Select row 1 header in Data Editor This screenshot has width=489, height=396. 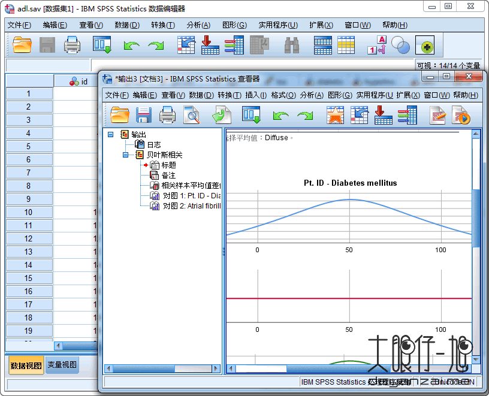click(x=29, y=93)
